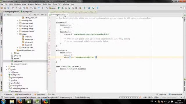
Task: Click the Redo toolbar icon
Action: click(x=16, y=8)
